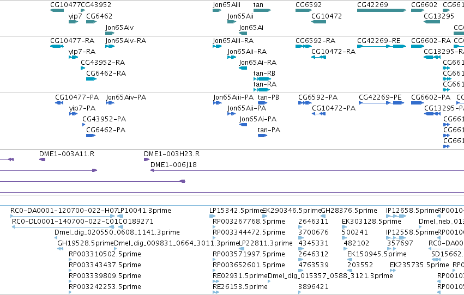
Task: Click the Jon65Aiv-RA transcript
Action: click(x=110, y=46)
